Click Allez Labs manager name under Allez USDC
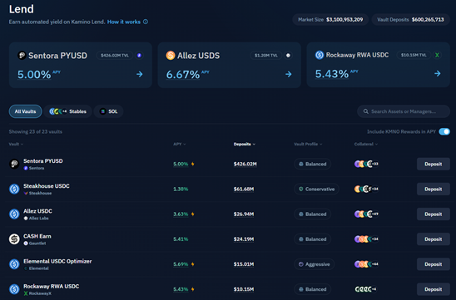This screenshot has width=456, height=300. tap(38, 219)
